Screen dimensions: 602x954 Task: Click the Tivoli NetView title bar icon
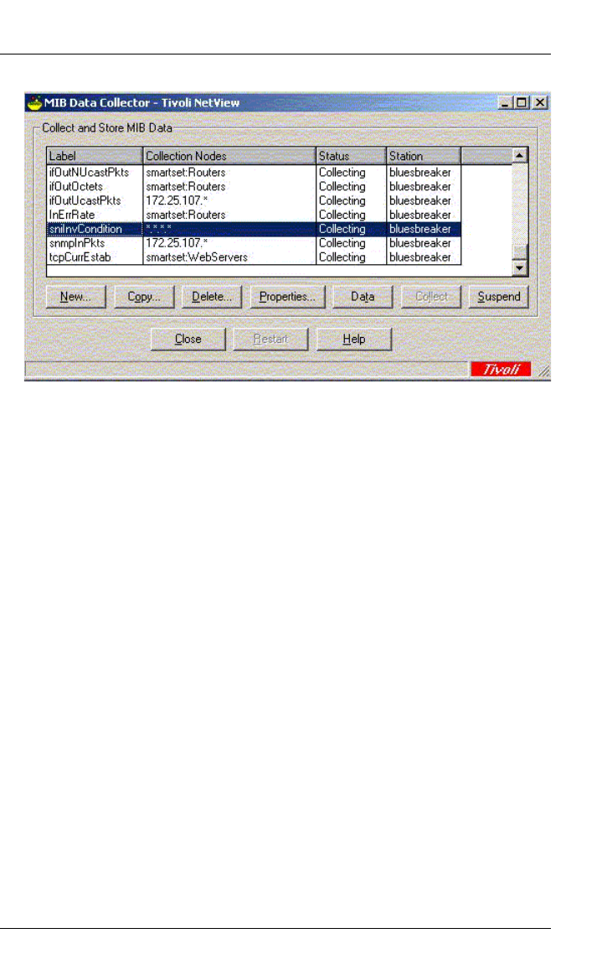click(34, 103)
